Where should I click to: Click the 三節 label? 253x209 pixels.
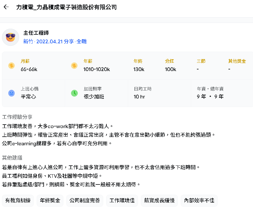pos(201,61)
